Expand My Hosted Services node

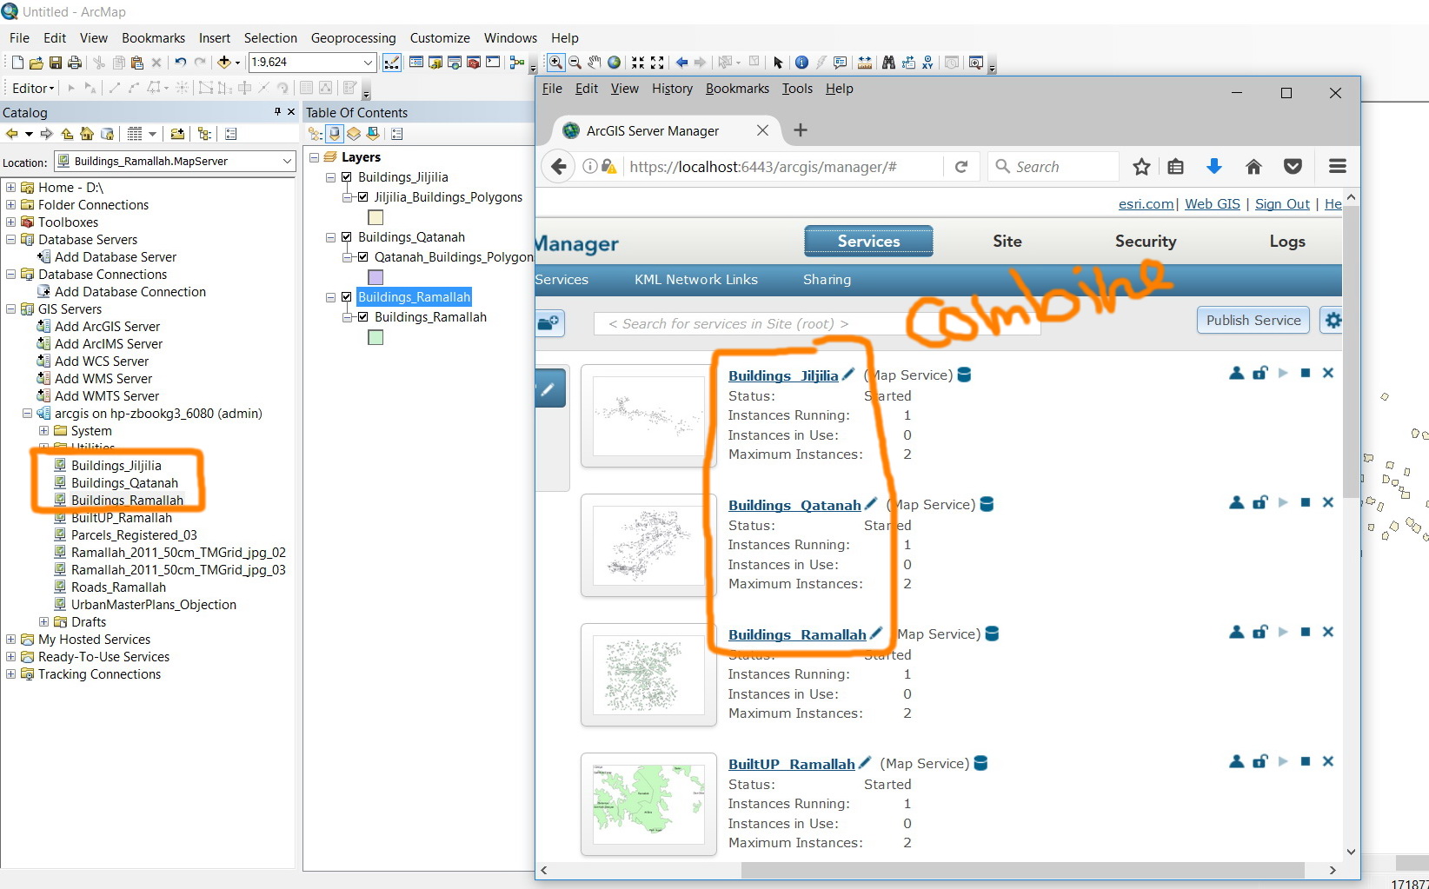coord(10,640)
